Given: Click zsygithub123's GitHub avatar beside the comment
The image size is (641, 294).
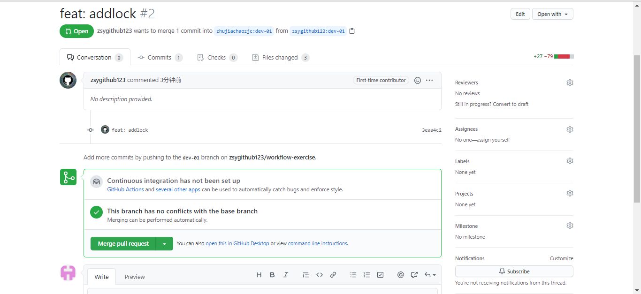Looking at the screenshot, I should (x=68, y=80).
